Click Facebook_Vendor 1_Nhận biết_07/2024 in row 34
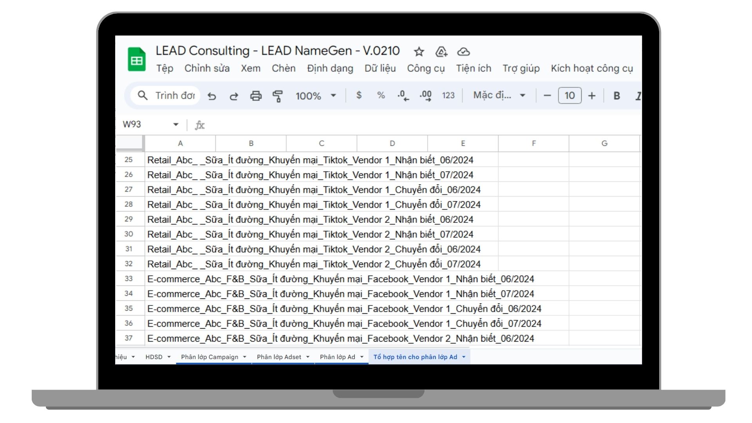 coord(451,294)
